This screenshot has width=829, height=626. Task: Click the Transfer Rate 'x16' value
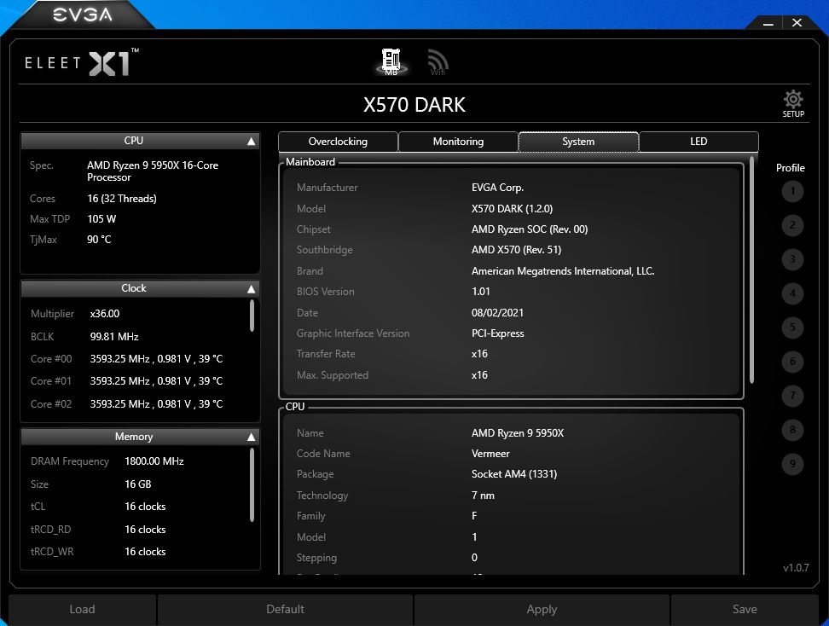(479, 354)
